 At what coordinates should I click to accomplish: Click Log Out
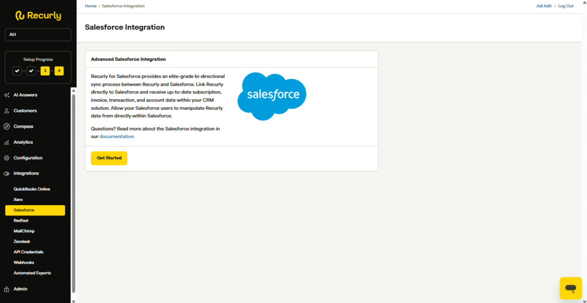click(x=566, y=6)
